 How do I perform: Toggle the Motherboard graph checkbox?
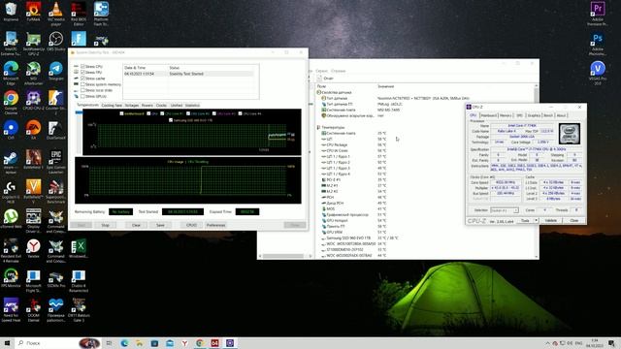point(121,113)
